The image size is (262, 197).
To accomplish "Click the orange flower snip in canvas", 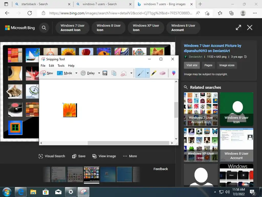I will pos(70,110).
